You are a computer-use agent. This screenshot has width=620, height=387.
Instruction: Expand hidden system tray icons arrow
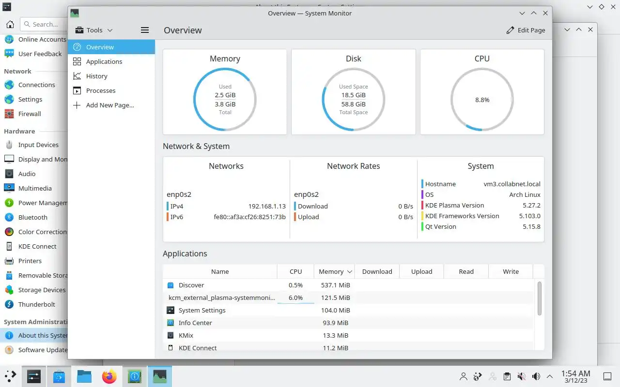[550, 376]
